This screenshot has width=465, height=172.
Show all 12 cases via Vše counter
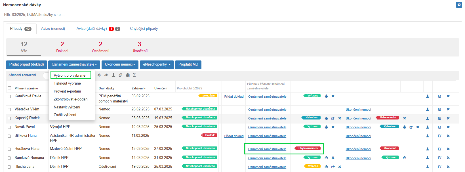point(24,47)
